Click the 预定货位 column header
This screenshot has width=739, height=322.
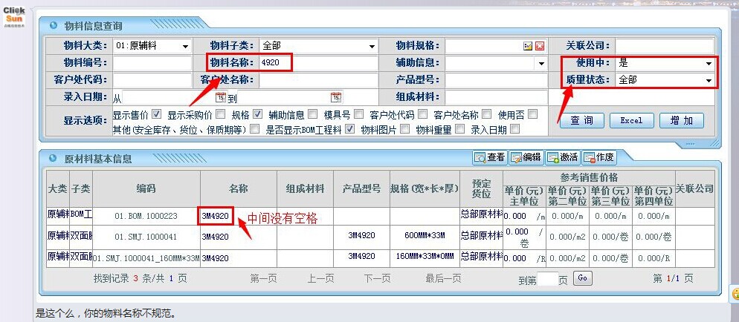[481, 189]
